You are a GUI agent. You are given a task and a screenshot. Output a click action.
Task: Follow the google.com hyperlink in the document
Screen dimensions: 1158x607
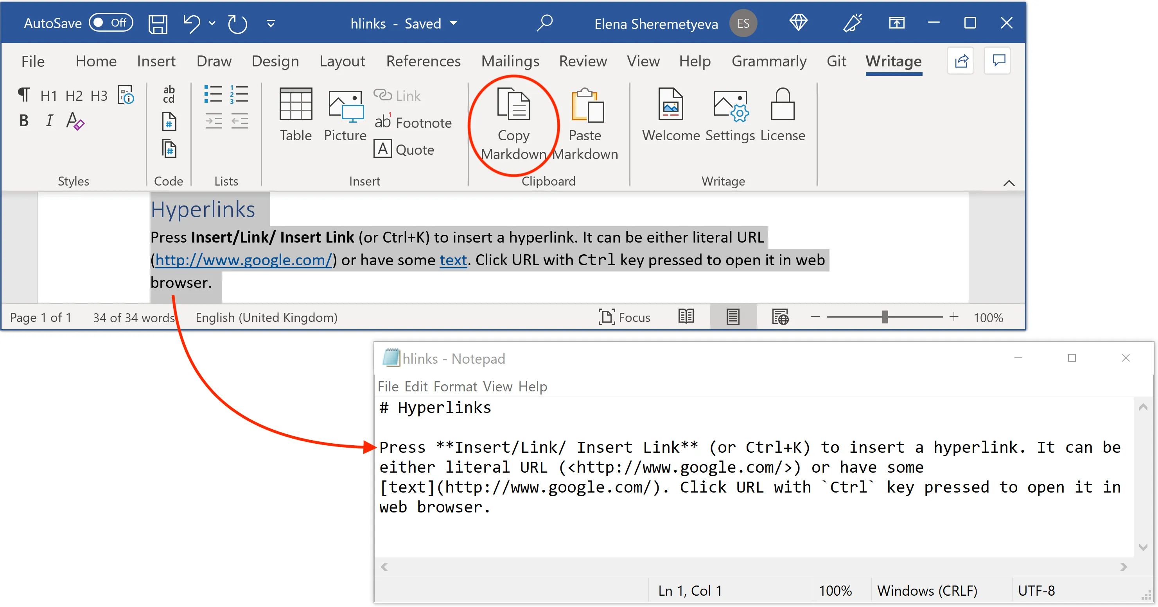coord(243,260)
